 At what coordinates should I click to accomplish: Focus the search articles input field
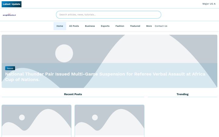(108, 15)
